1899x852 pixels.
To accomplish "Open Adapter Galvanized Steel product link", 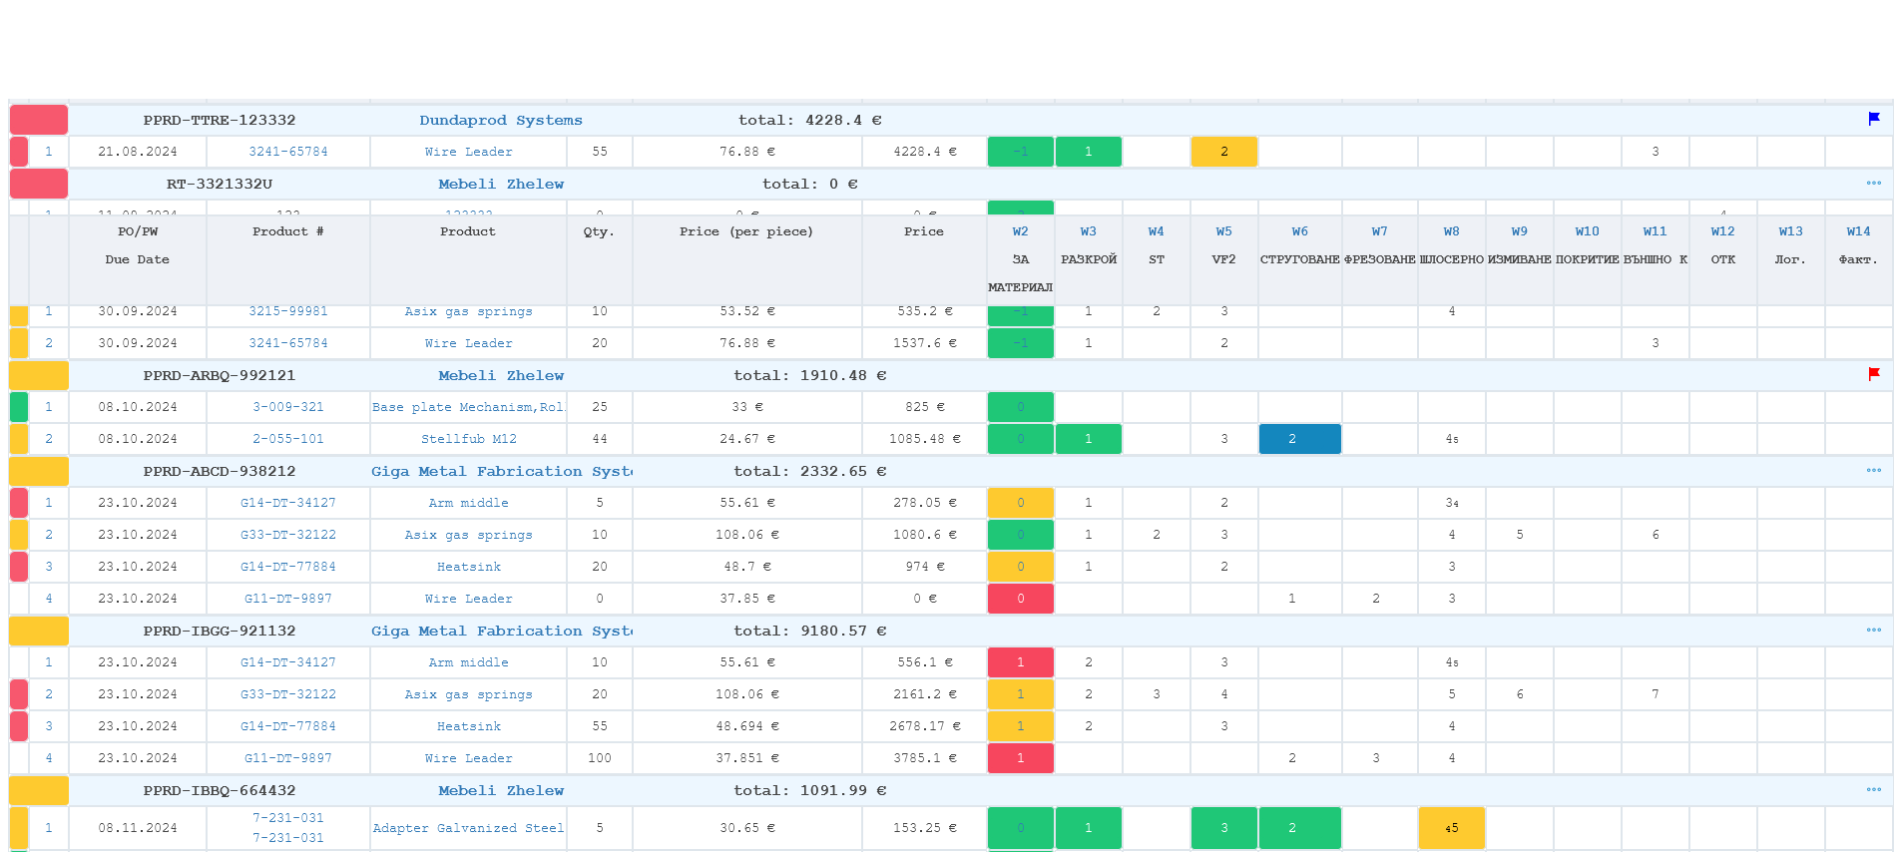I will click(468, 828).
